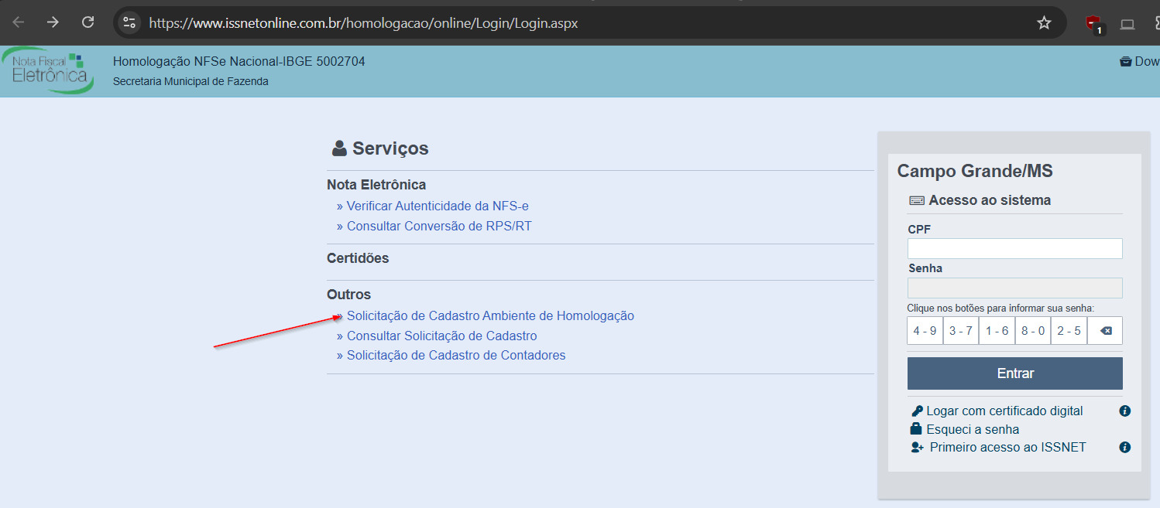Click the Serviços heading
This screenshot has height=508, width=1160.
pos(390,148)
